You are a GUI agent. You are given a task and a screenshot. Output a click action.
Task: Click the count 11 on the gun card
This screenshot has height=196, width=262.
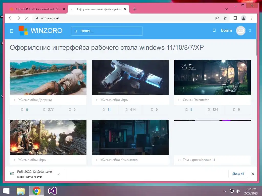(x=109, y=109)
